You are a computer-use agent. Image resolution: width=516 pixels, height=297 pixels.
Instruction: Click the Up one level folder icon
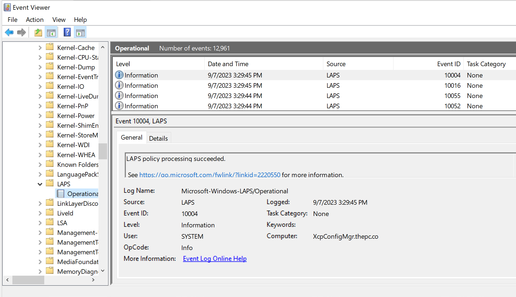38,33
